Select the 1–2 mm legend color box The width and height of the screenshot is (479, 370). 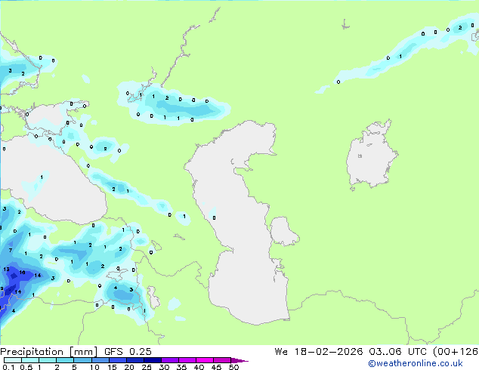tap(48, 360)
